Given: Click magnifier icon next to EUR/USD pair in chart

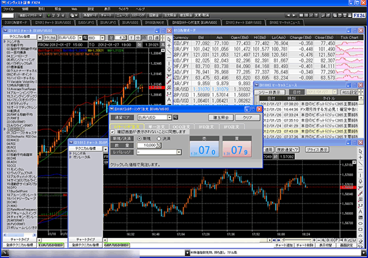Looking at the screenshot, I should click(85, 38).
